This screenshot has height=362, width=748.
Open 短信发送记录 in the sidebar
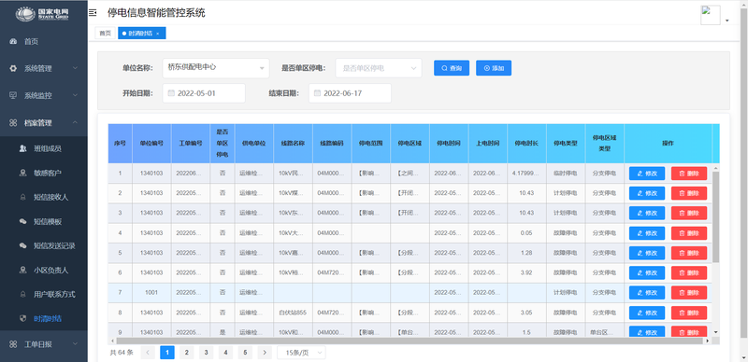pos(44,245)
